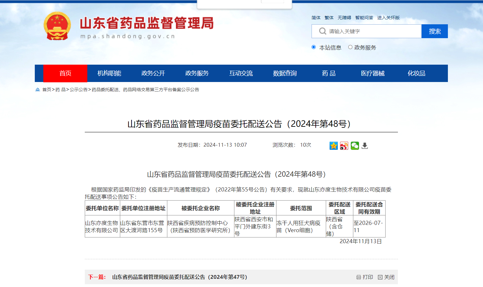This screenshot has height=287, width=483.
Task: Open the 政务公开 navigation menu
Action: [x=153, y=73]
